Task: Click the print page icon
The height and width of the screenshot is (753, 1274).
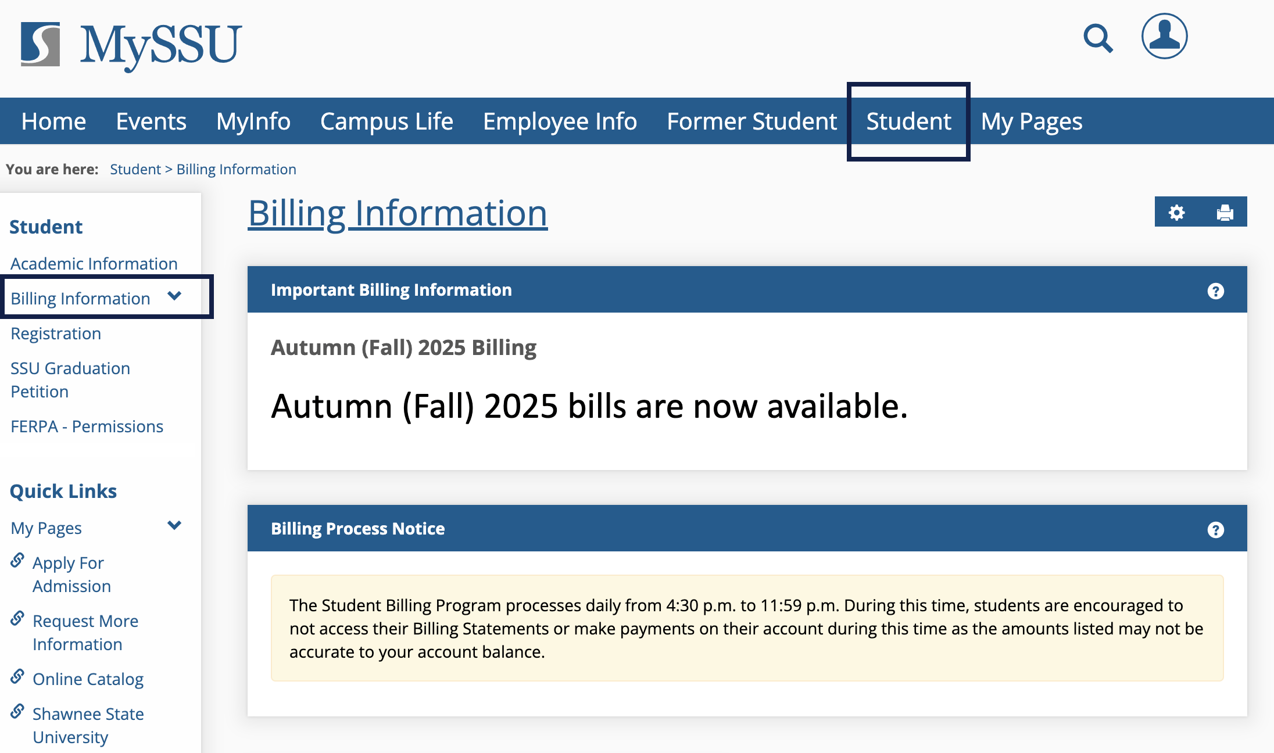Action: (1224, 213)
